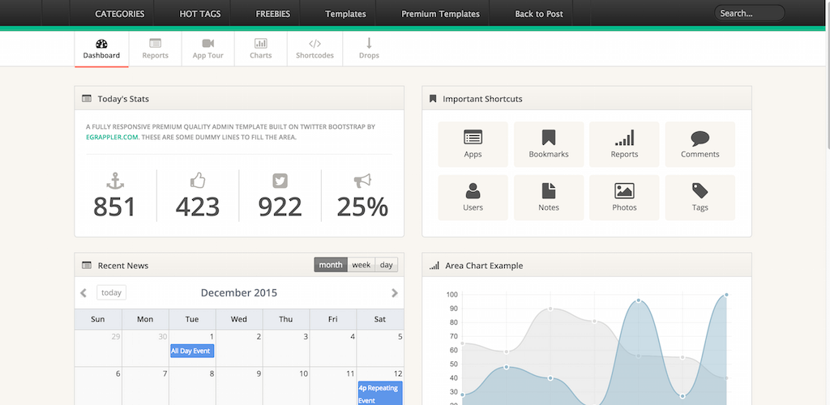Click the megaphone icon above 25%
The height and width of the screenshot is (405, 830).
[x=362, y=181]
